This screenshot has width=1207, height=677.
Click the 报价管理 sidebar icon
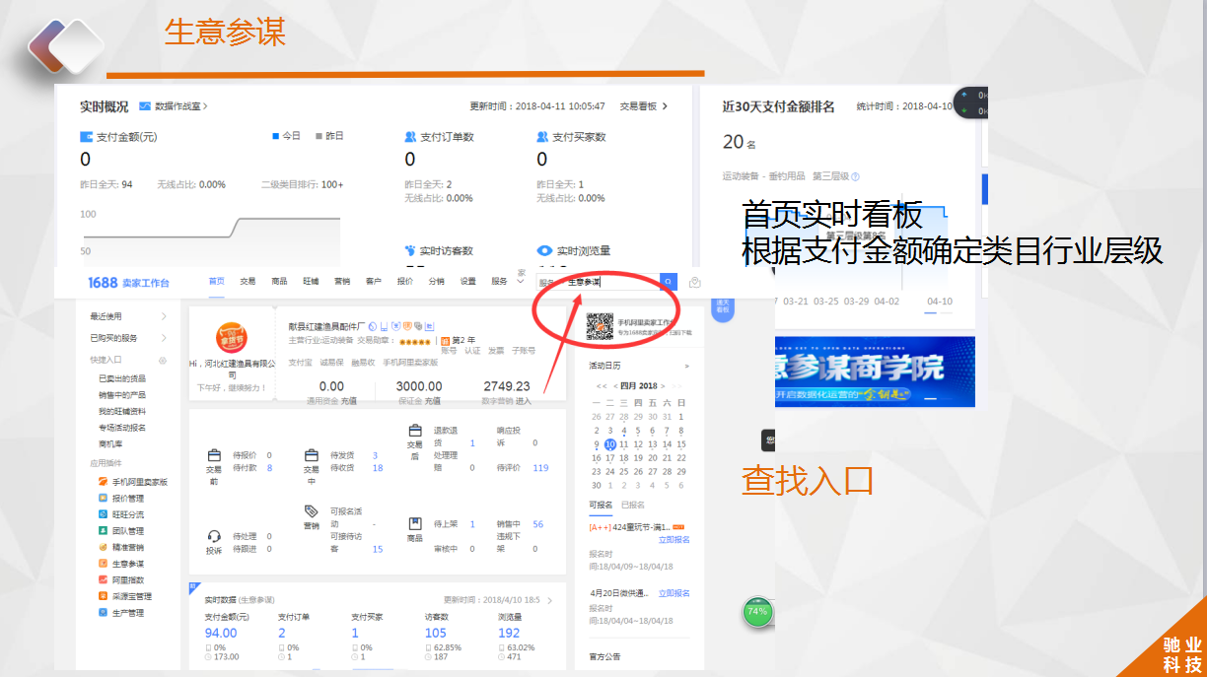click(103, 499)
